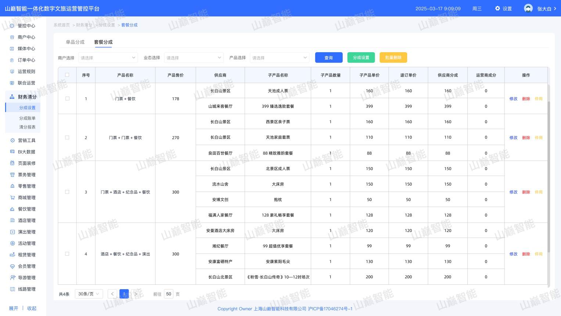This screenshot has height=316, width=561.
Task: Click the 导游管理 sidebar icon
Action: (x=12, y=278)
